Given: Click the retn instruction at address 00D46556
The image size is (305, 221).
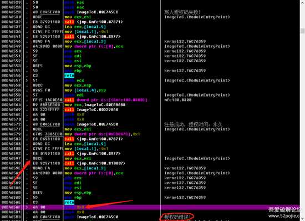Looking at the screenshot, I should pos(69,76).
